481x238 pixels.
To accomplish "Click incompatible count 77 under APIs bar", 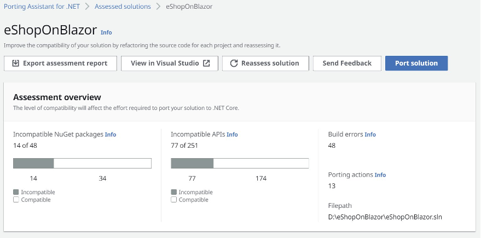I will coord(192,178).
